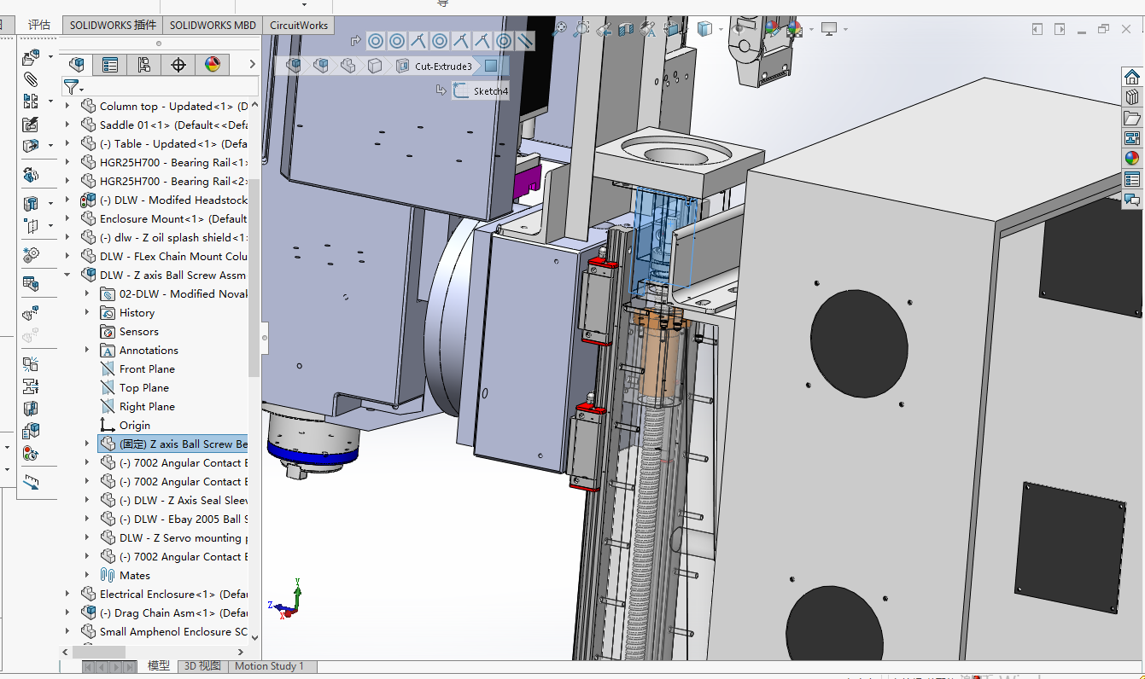Expand the Electrical Enclosure<1> node
Viewport: 1145px width, 679px height.
[68, 594]
